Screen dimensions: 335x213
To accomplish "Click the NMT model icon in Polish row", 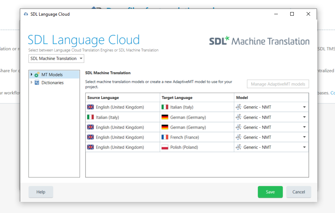I will click(238, 147).
